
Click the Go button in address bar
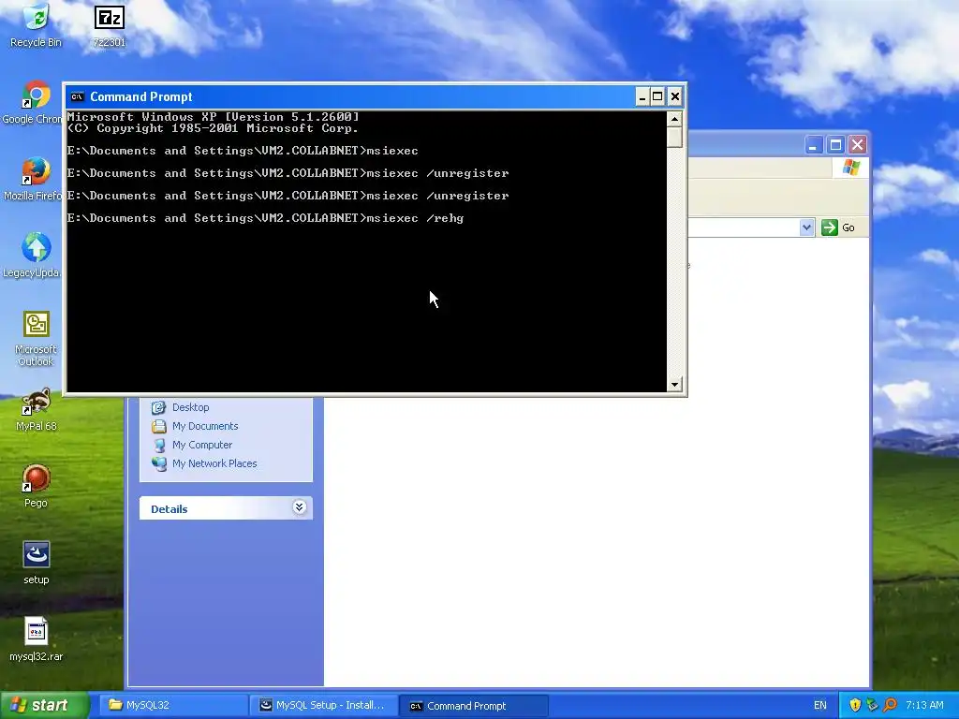tap(838, 227)
